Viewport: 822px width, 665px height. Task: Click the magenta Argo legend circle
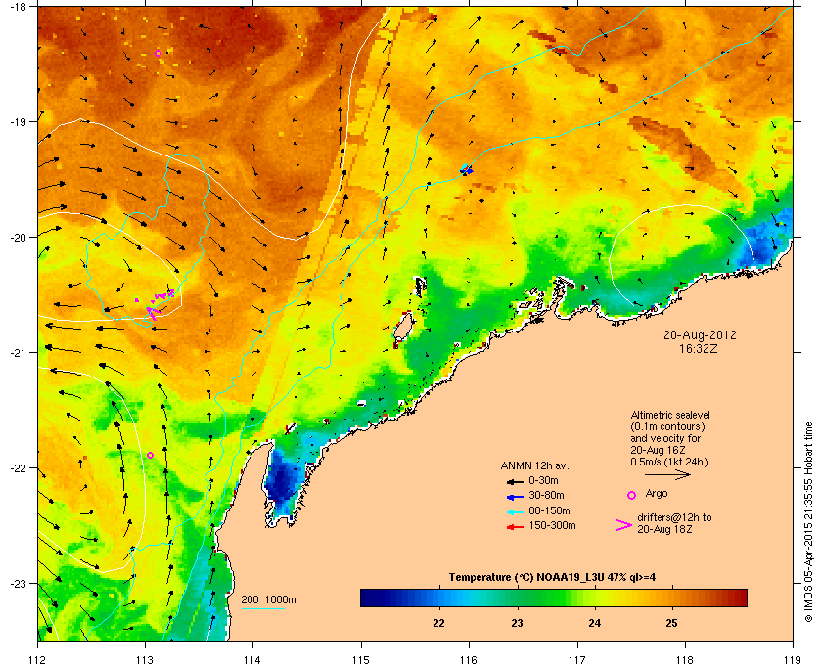pyautogui.click(x=632, y=495)
